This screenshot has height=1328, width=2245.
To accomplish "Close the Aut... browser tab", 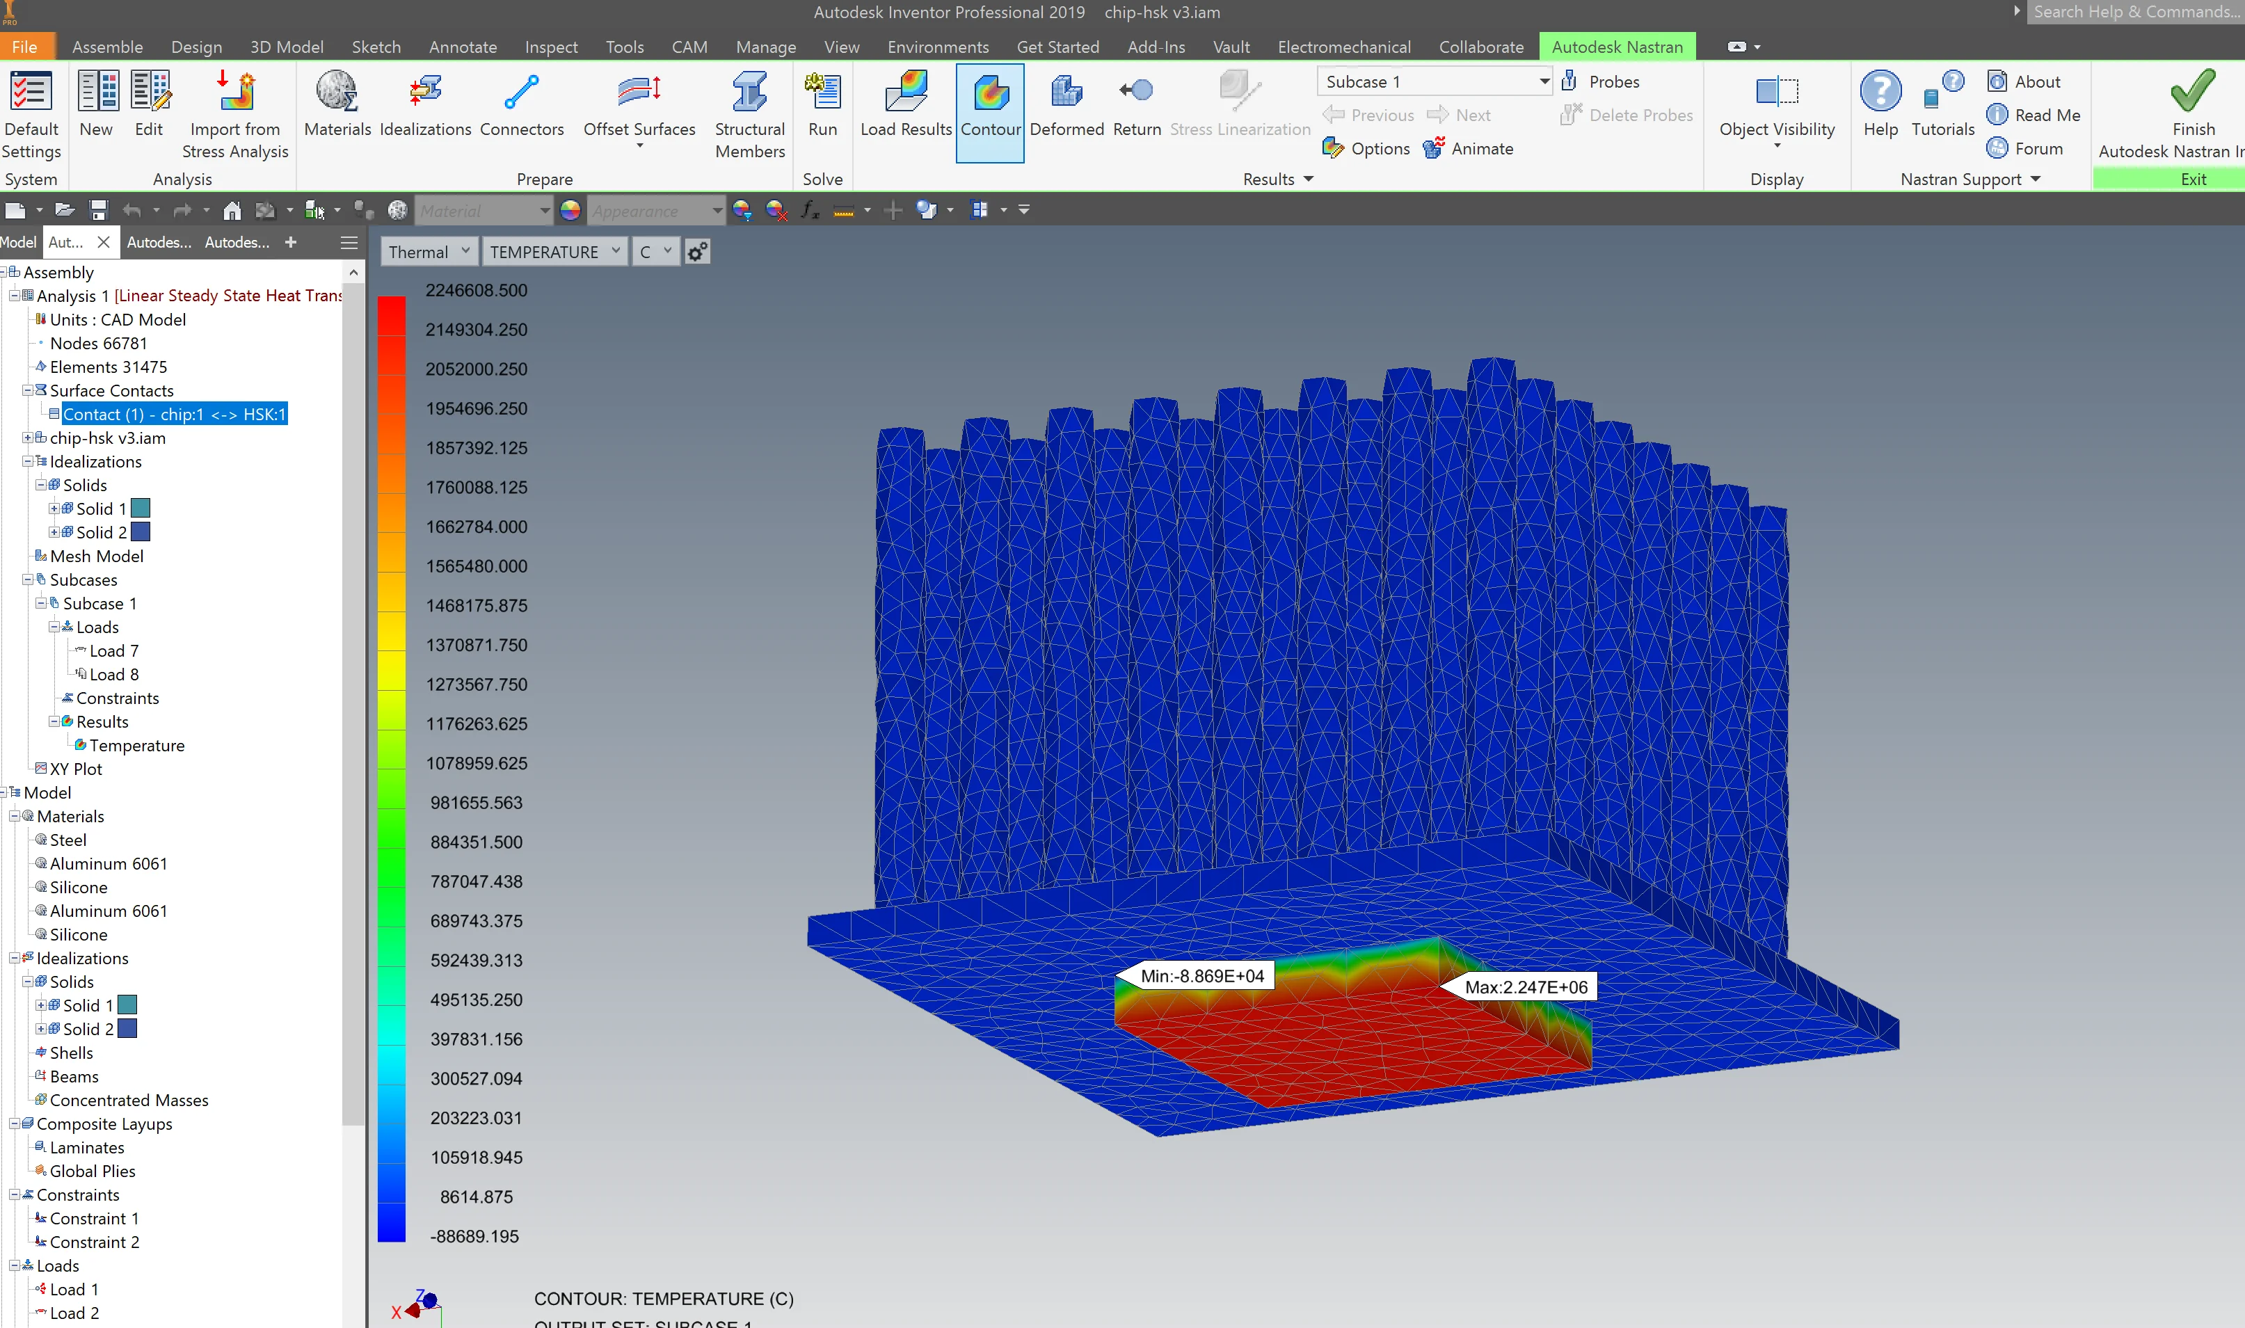I will [104, 241].
